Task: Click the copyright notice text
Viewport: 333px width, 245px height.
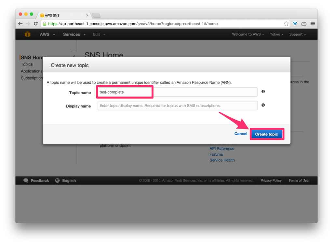Action: (196, 181)
